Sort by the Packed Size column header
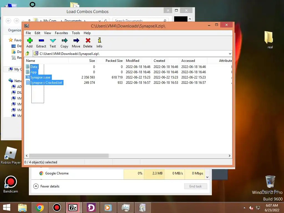 [110, 61]
